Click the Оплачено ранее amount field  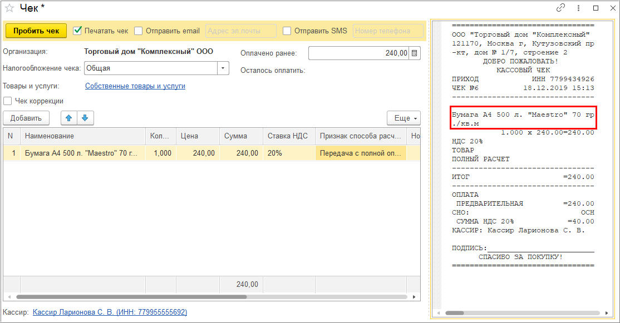359,53
